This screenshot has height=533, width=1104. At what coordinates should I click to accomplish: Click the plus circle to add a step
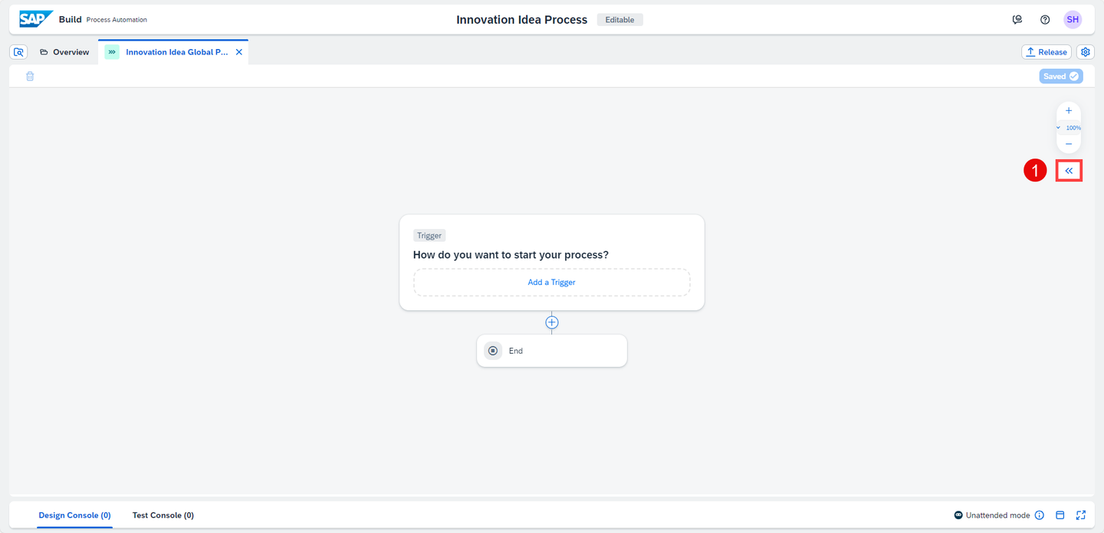552,322
